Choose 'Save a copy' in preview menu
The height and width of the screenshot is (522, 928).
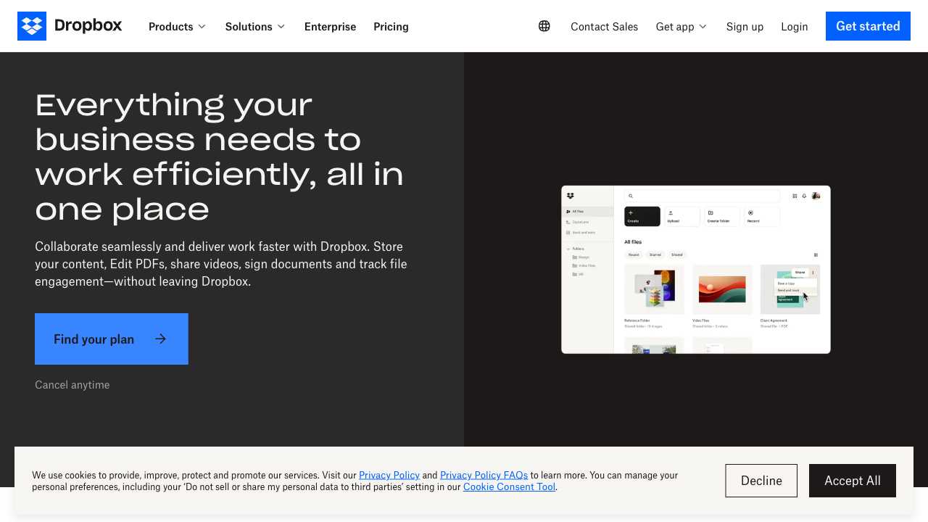coord(795,283)
